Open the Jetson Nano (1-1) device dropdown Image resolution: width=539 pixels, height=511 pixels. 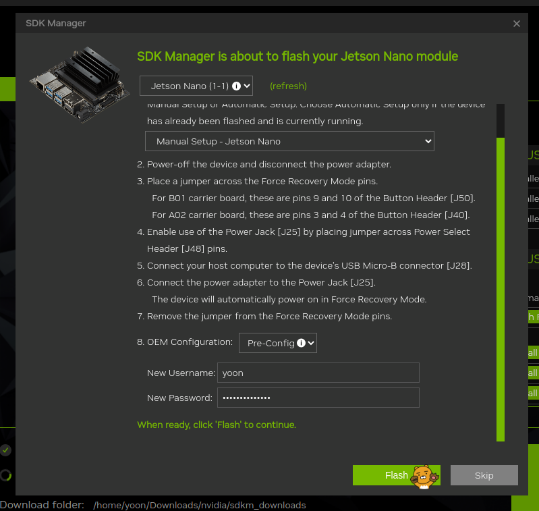(x=196, y=86)
